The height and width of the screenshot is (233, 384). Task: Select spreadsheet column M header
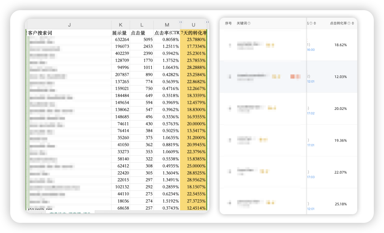[x=167, y=25]
